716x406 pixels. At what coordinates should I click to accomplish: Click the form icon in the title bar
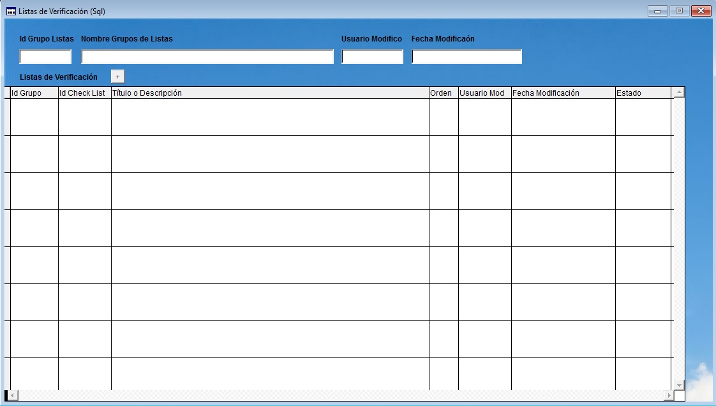click(11, 11)
